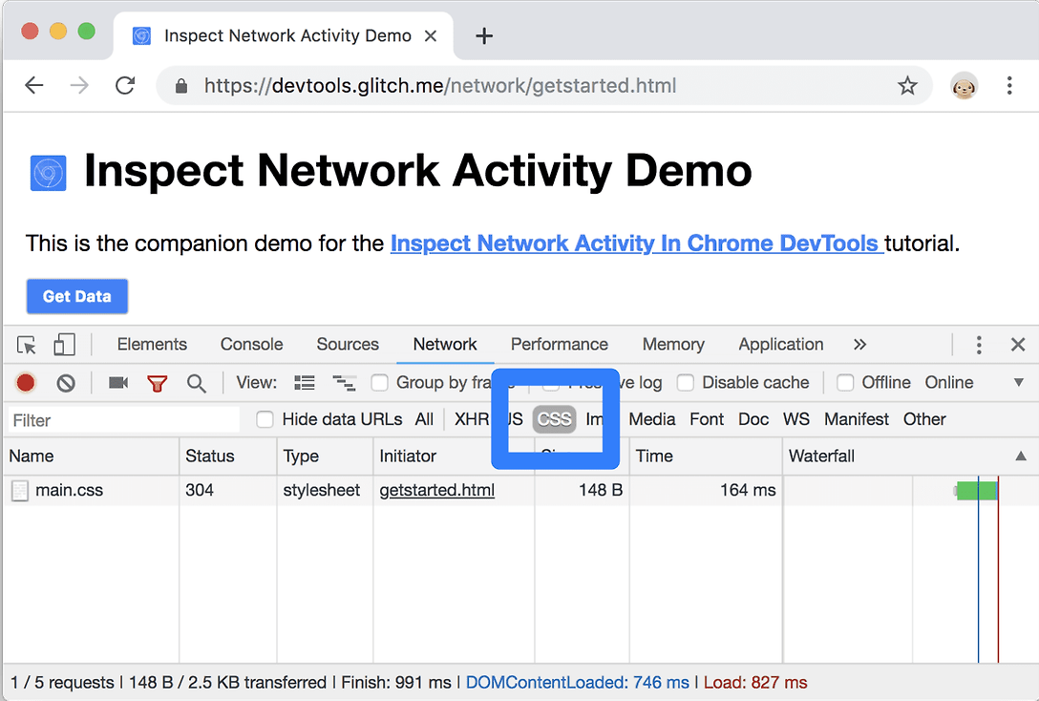
Task: Sort by the Name column header
Action: point(92,456)
